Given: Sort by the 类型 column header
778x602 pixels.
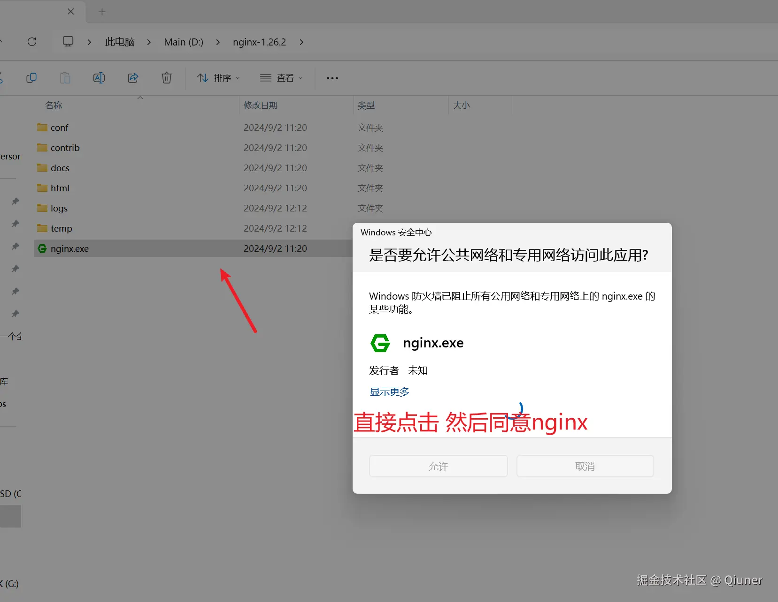Looking at the screenshot, I should pos(366,105).
